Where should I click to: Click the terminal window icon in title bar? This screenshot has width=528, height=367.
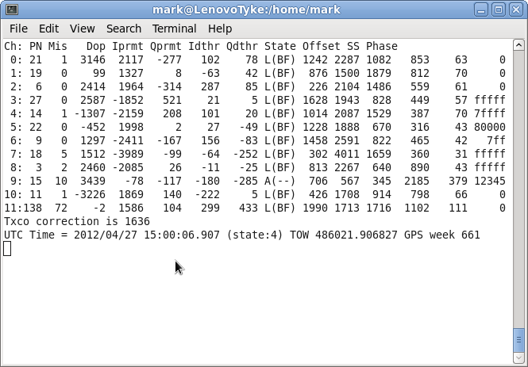(11, 10)
